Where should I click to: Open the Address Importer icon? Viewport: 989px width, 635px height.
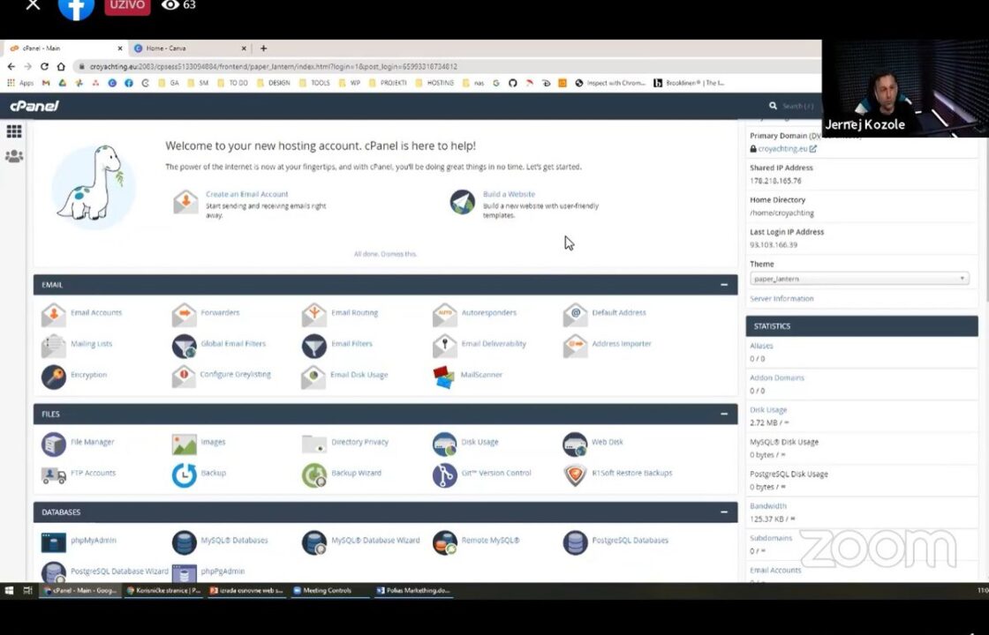(575, 345)
